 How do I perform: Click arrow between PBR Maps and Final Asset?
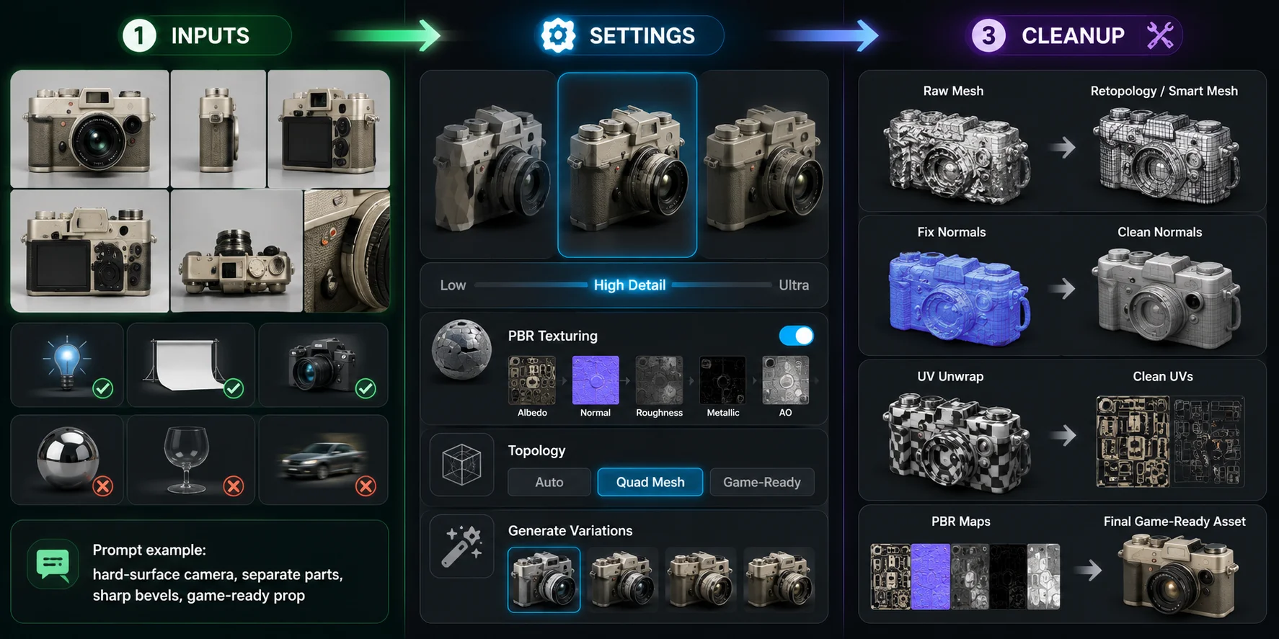[1089, 570]
